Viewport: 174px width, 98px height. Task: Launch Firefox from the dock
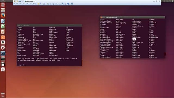(3, 16)
